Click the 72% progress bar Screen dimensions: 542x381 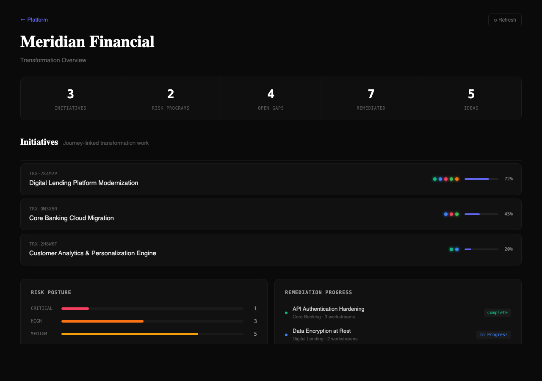pos(481,179)
